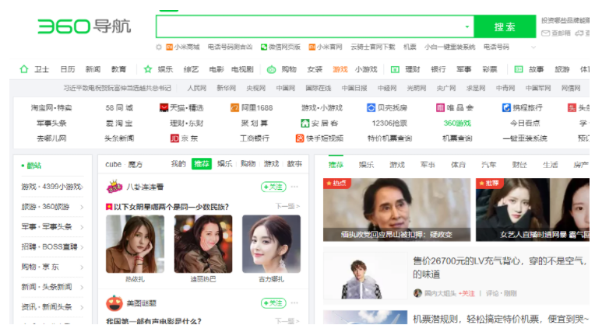Select the 推荐 tab in the cube panel
Image resolution: width=602 pixels, height=332 pixels.
202,164
